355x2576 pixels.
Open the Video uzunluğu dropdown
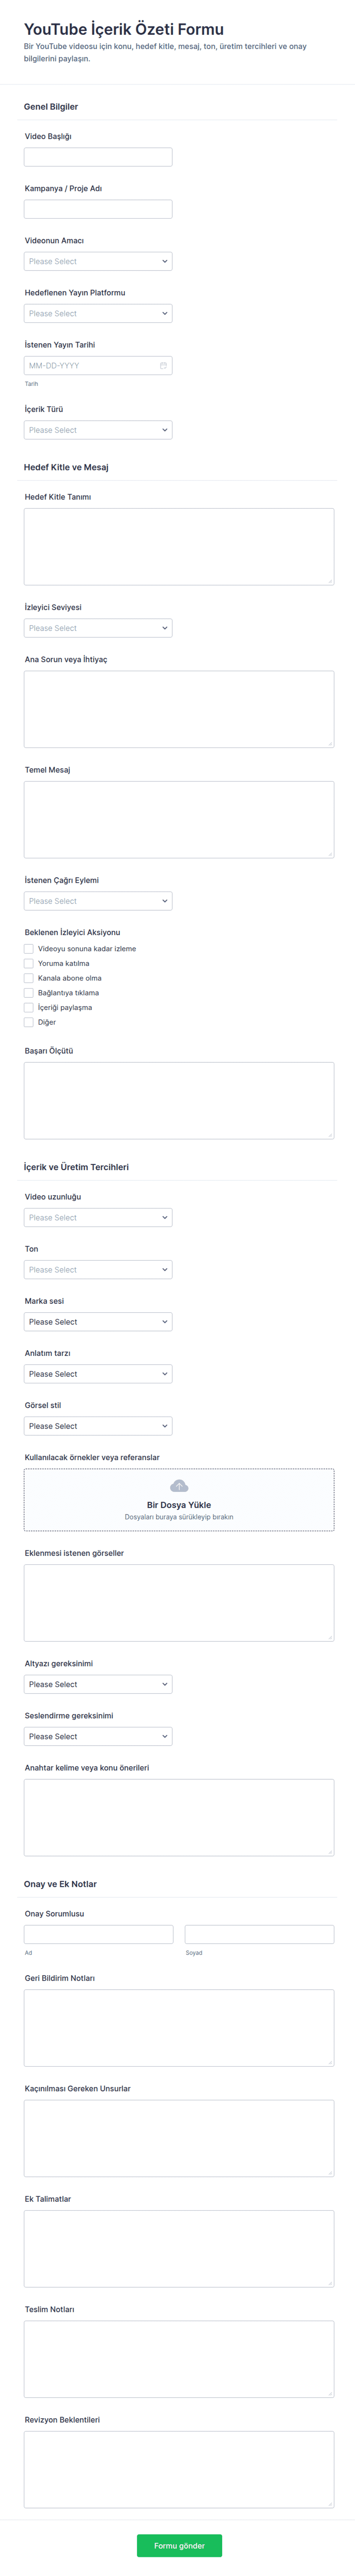point(98,1218)
